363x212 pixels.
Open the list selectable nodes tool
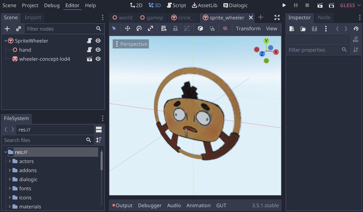coord(164,28)
